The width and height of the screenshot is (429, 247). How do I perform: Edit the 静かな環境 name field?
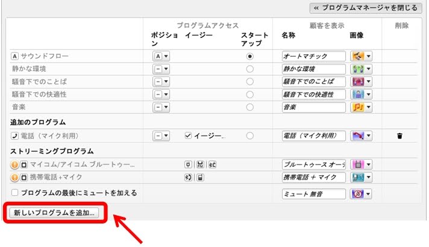click(x=314, y=69)
